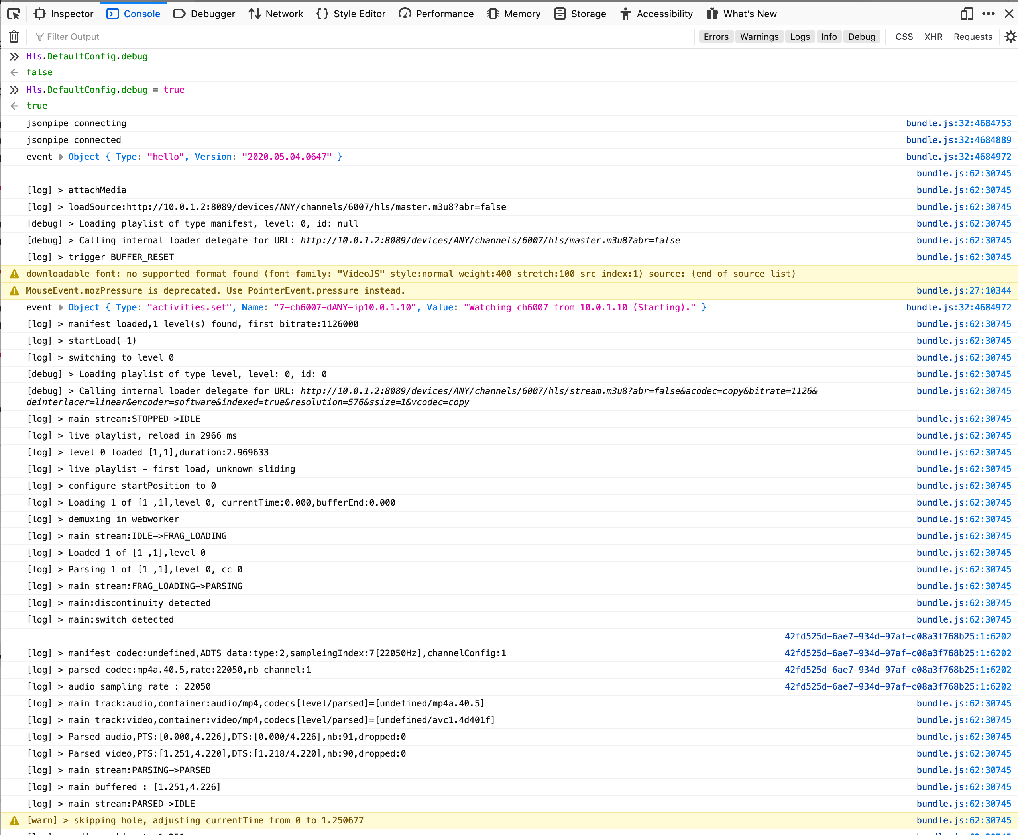Open the devtools three-dots options menu

988,14
